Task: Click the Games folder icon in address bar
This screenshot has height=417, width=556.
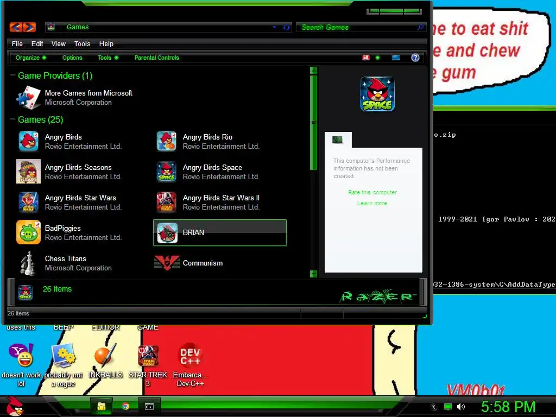Action: [52, 27]
